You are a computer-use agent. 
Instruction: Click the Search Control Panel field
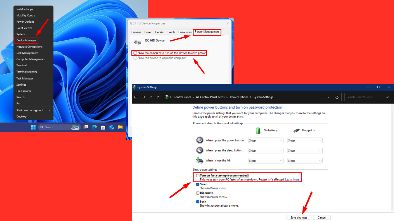pos(368,97)
